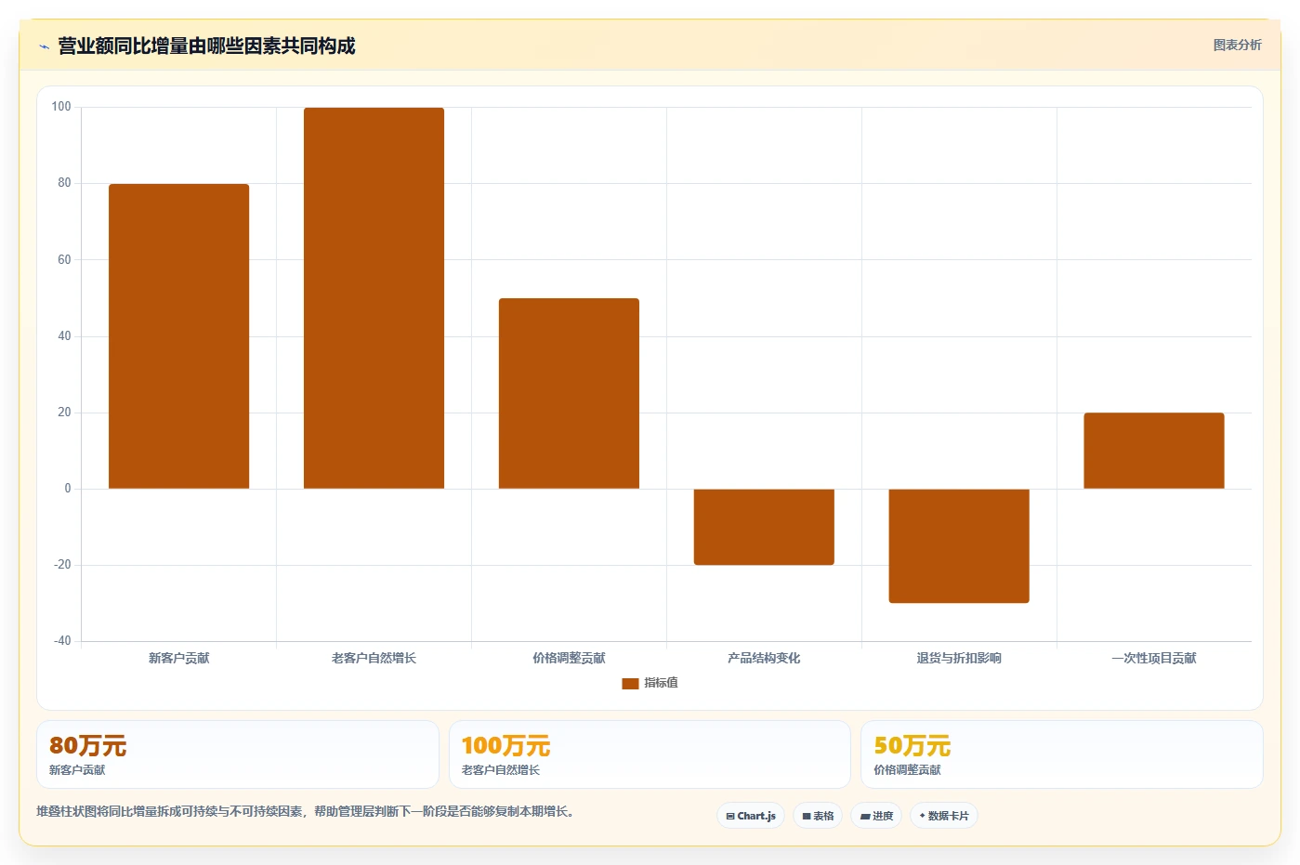This screenshot has height=865, width=1300.
Task: Click the 新客户贡献 bar in the chart
Action: [x=178, y=336]
